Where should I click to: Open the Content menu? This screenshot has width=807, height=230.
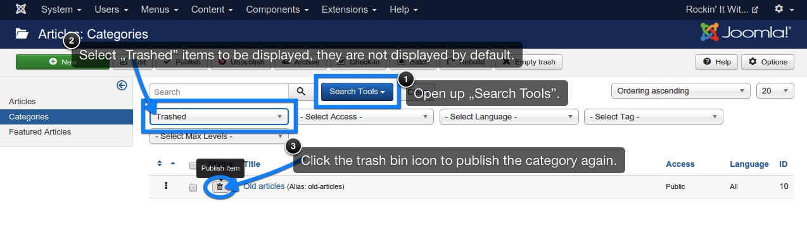point(212,9)
